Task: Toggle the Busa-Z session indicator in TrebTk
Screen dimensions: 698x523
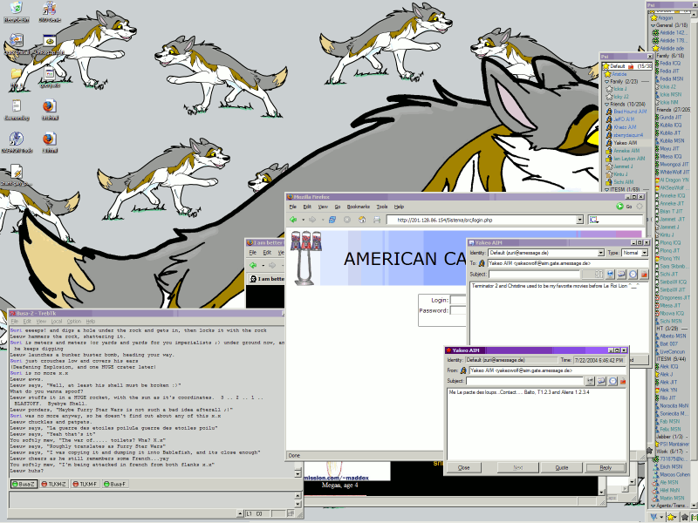Action: [15, 484]
